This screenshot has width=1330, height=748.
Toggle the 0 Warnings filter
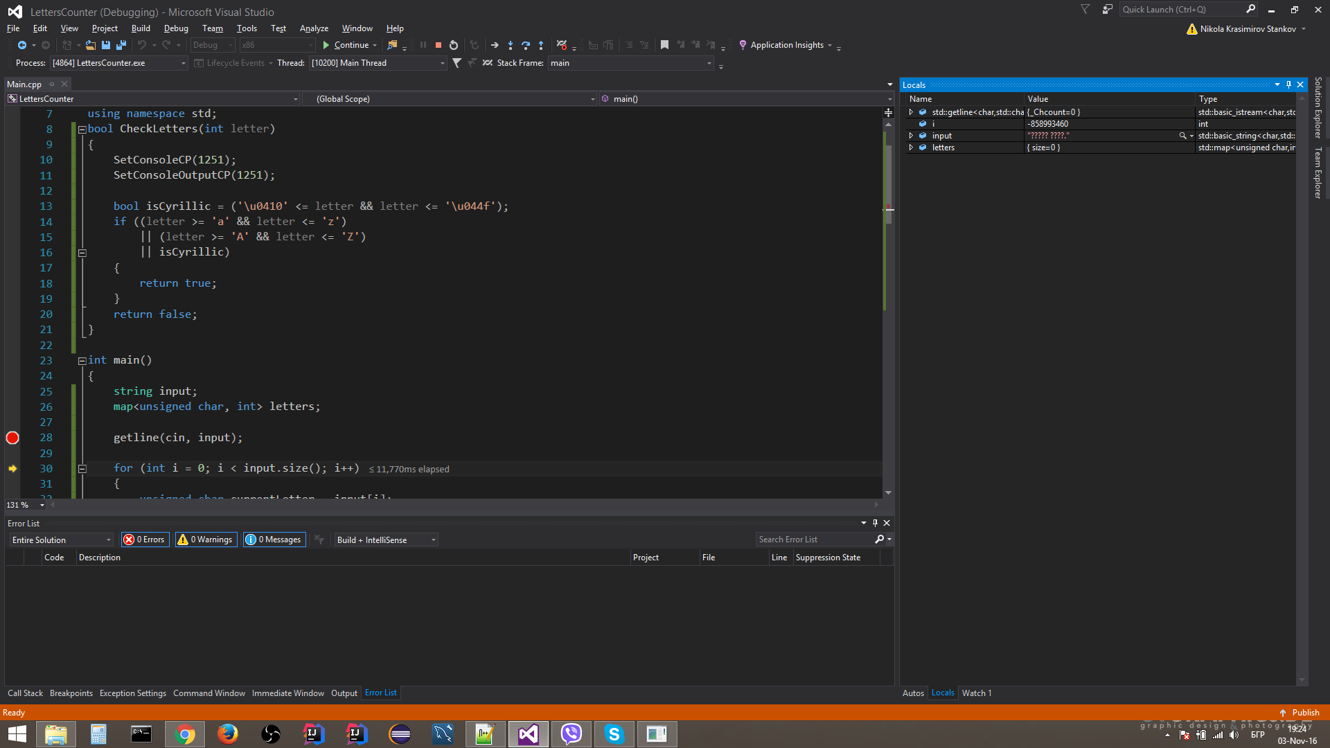coord(206,540)
